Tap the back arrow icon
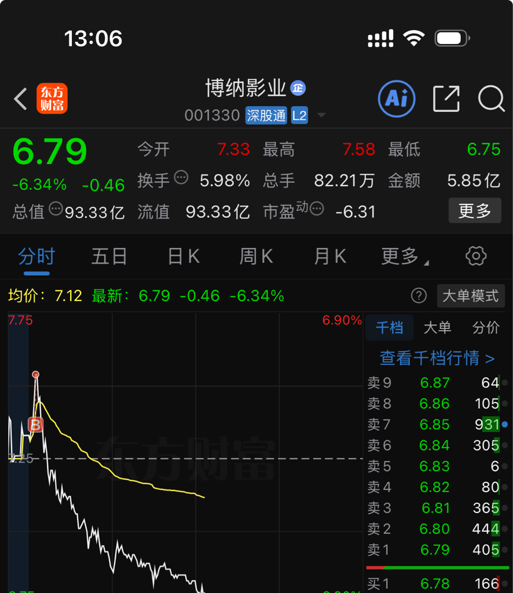This screenshot has width=513, height=593. 20,99
